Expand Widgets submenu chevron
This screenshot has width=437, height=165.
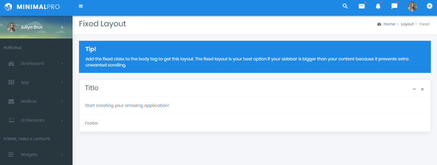point(62,154)
